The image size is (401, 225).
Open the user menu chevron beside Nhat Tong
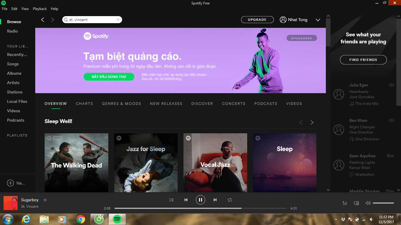coord(318,20)
